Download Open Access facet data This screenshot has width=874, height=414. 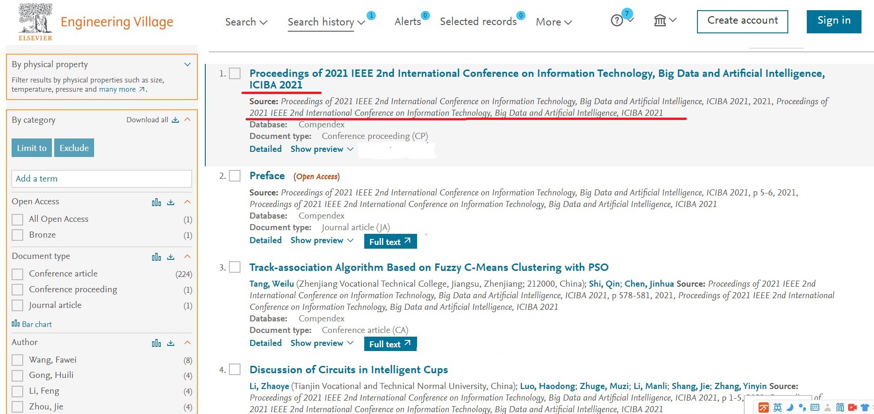coord(171,202)
